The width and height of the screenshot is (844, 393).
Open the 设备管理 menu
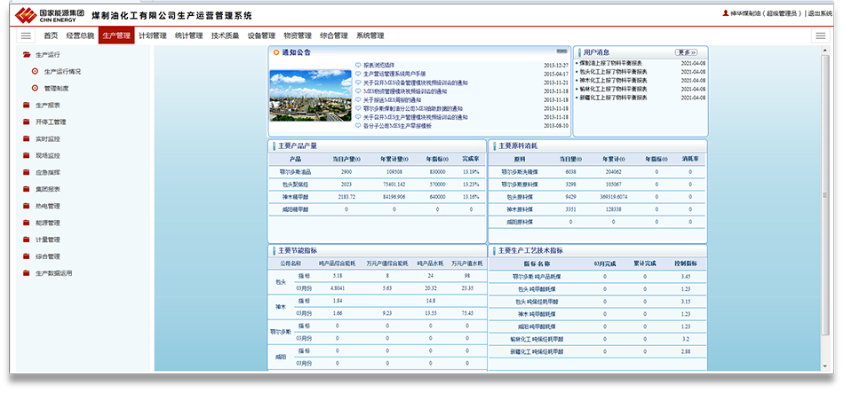261,36
